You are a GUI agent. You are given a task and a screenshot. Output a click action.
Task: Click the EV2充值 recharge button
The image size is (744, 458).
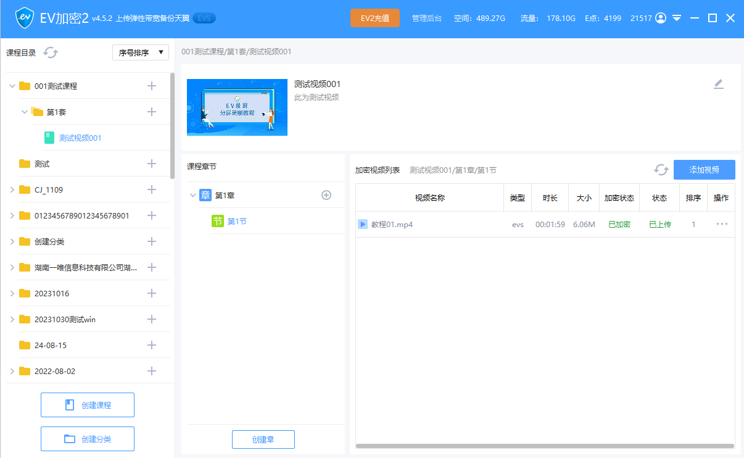coord(374,18)
